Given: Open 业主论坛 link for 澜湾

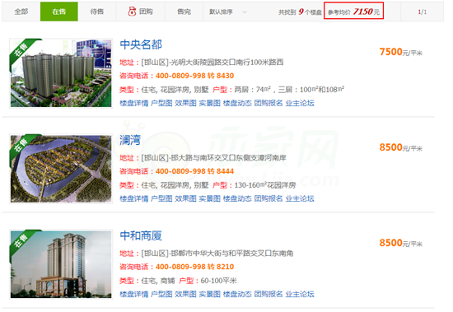Looking at the screenshot, I should [300, 198].
